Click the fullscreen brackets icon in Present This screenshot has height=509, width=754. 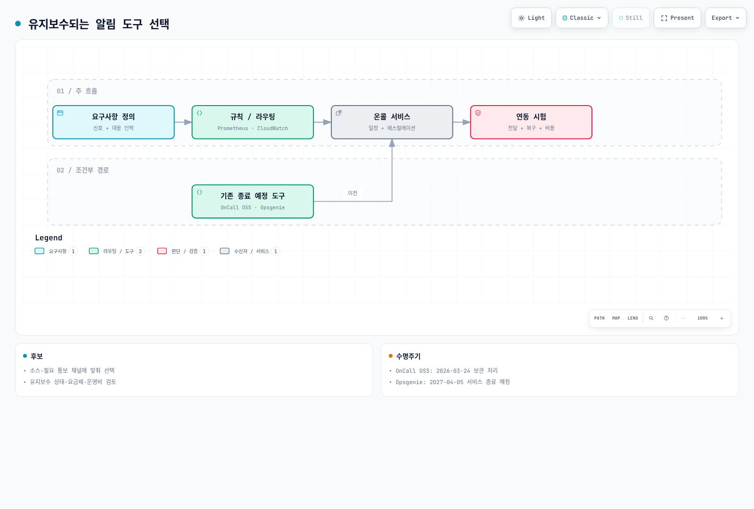coord(664,18)
